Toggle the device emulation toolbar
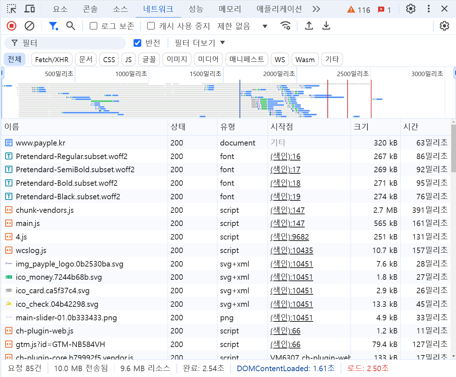This screenshot has height=377, width=456. point(29,9)
